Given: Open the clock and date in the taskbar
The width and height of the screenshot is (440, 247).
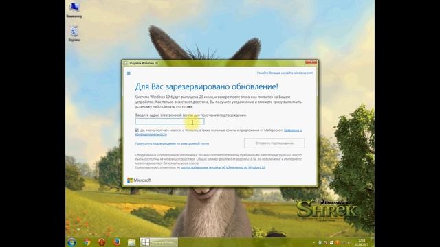Looking at the screenshot, I should pyautogui.click(x=362, y=242).
